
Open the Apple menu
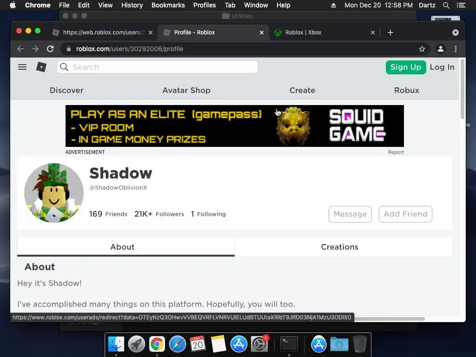click(x=13, y=5)
